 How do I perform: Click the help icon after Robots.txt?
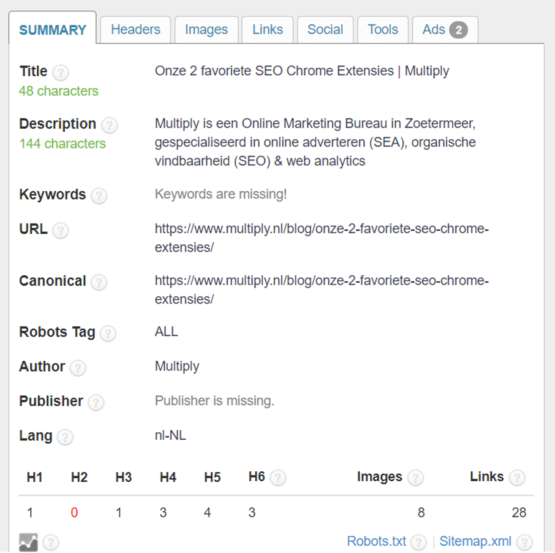pos(419,542)
